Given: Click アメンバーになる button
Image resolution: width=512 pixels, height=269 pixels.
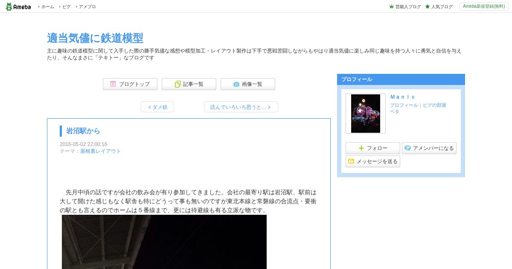Looking at the screenshot, I should pyautogui.click(x=429, y=148).
